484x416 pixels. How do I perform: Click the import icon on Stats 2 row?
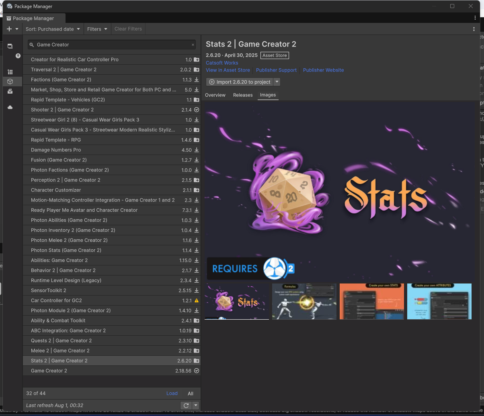197,361
